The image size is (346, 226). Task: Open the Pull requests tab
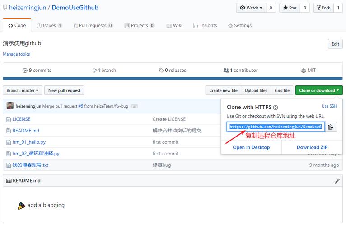[x=93, y=26]
